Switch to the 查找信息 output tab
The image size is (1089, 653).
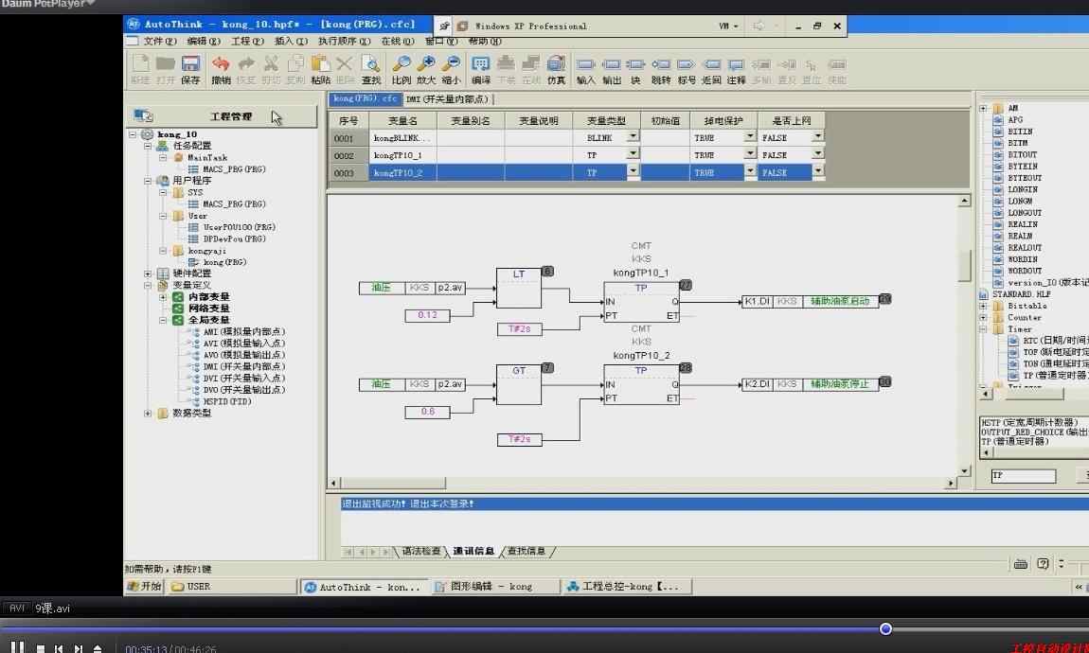pos(527,551)
